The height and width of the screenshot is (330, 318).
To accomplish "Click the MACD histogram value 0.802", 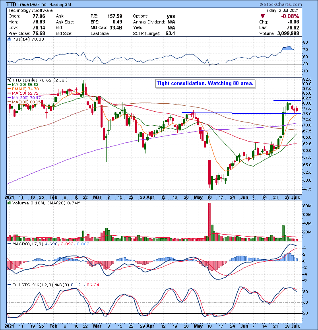I will [x=83, y=244].
